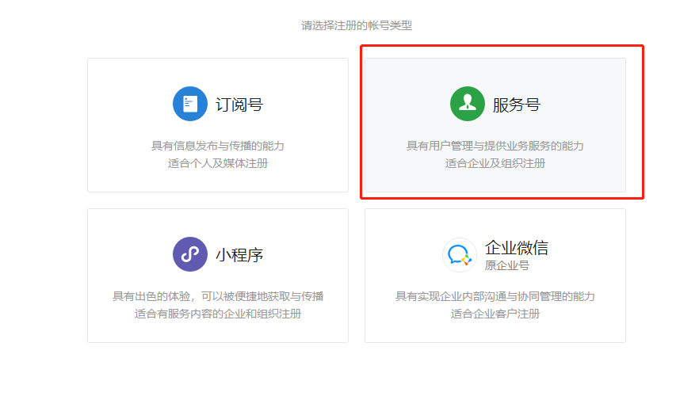Select the 服务号 title text
Viewport: 699px width, 396px height.
(517, 105)
